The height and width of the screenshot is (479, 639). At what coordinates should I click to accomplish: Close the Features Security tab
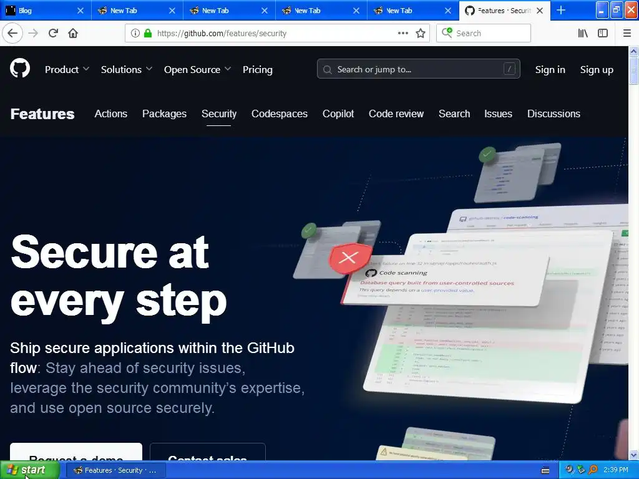(x=540, y=11)
